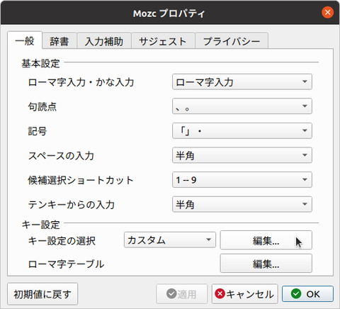
Task: Open the 辞書 tab
Action: point(59,41)
